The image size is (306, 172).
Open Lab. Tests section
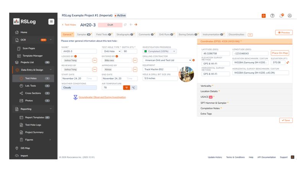30,86
